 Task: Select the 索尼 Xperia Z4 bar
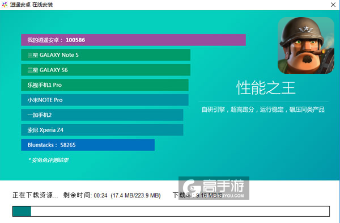point(102,130)
